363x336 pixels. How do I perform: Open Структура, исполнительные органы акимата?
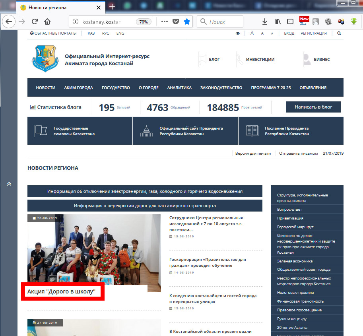pyautogui.click(x=303, y=198)
